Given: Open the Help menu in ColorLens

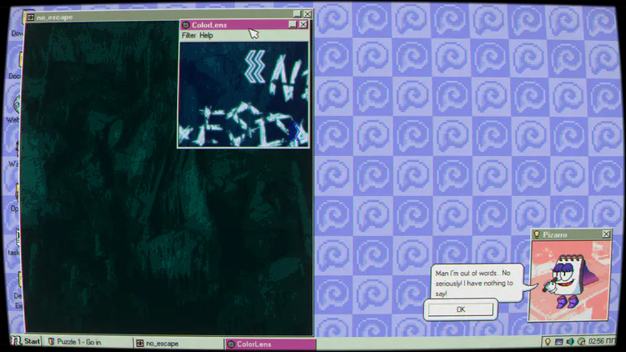Looking at the screenshot, I should pyautogui.click(x=206, y=36).
